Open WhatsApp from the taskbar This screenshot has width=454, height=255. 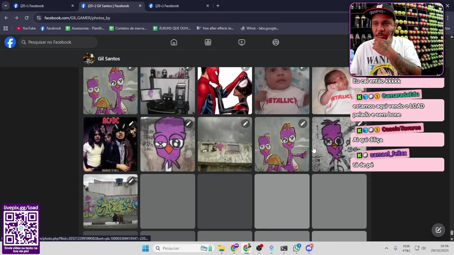pos(297,248)
